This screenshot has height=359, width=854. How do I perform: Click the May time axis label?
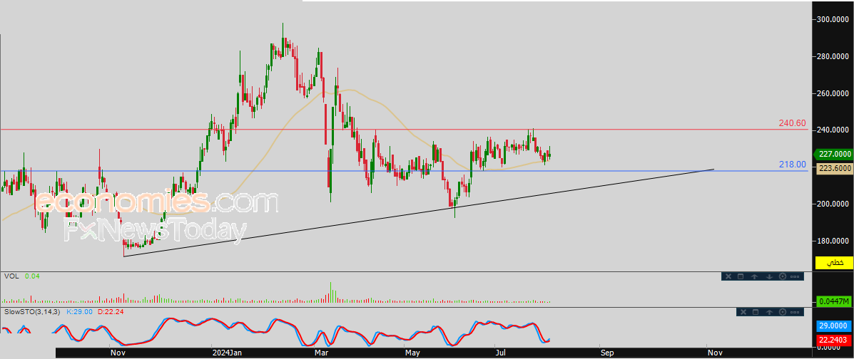[x=412, y=353]
